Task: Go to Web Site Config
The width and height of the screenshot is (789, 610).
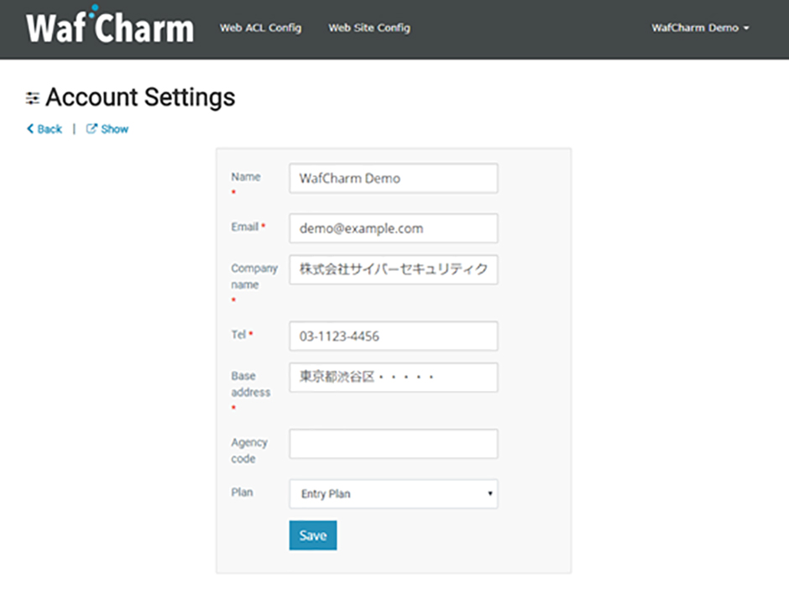Action: [369, 28]
